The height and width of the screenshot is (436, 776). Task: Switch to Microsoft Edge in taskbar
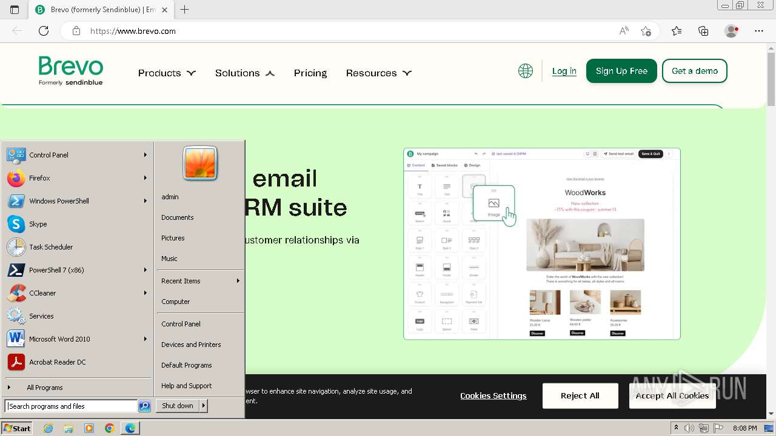point(130,428)
